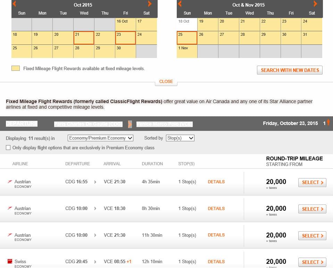
Task: Pick October 29 in the return calendar
Action: point(270,38)
